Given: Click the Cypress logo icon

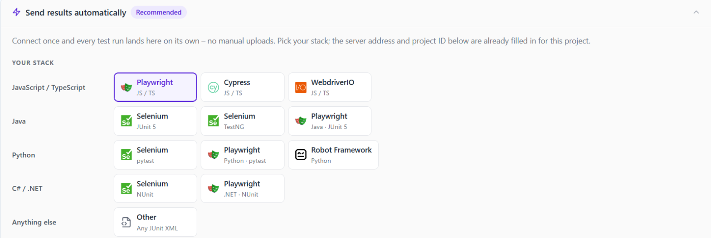Looking at the screenshot, I should pyautogui.click(x=213, y=87).
